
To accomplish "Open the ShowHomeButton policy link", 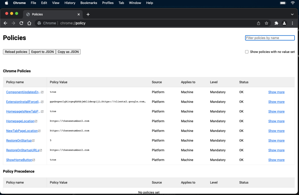I will [19, 160].
